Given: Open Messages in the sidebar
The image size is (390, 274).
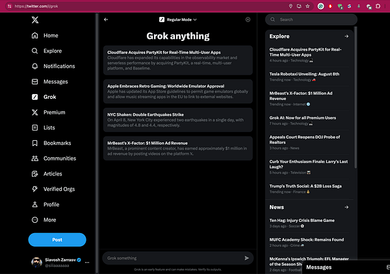Looking at the screenshot, I should (x=50, y=82).
